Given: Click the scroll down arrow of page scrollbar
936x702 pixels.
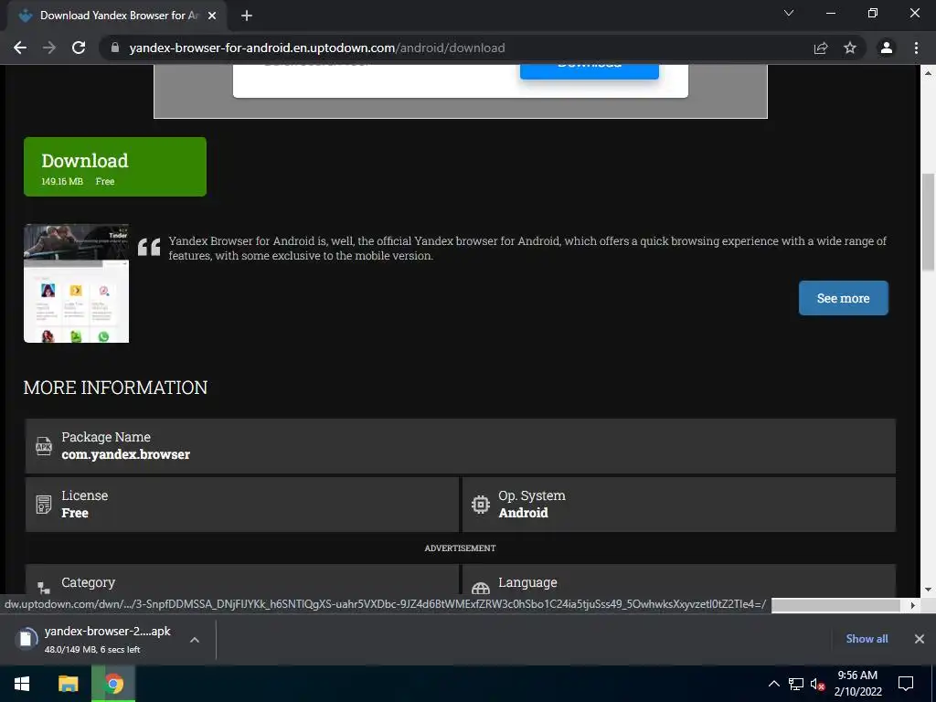Looking at the screenshot, I should (929, 590).
